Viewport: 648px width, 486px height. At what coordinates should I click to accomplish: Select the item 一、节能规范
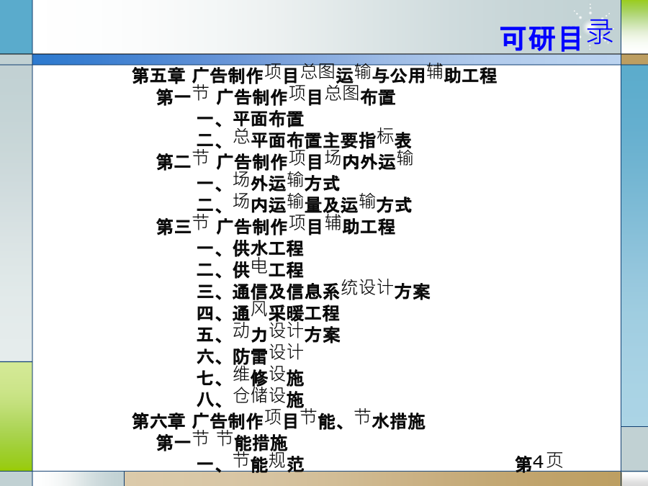[x=251, y=462]
